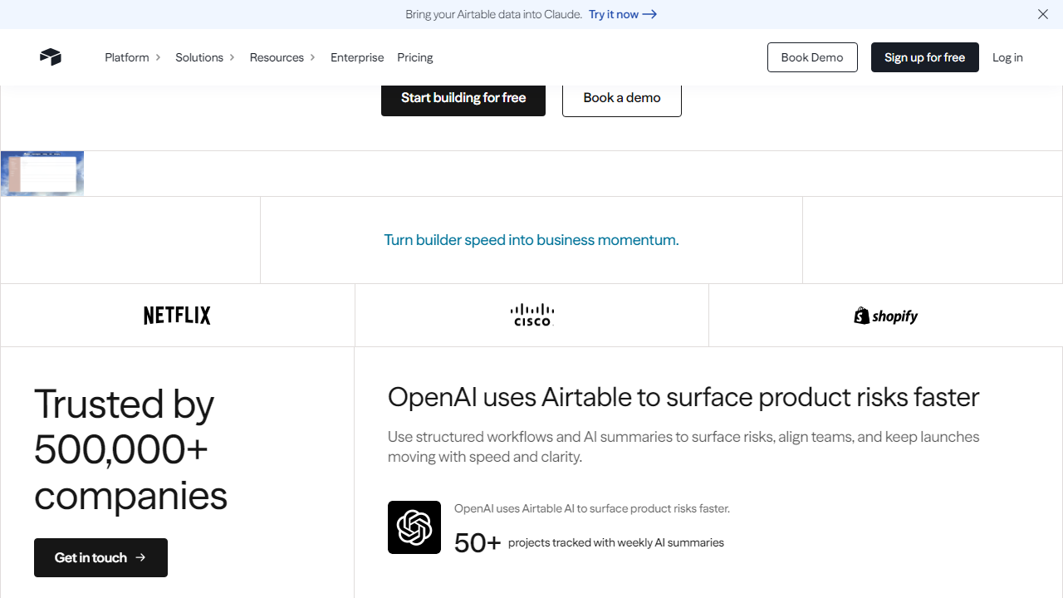Image resolution: width=1063 pixels, height=598 pixels.
Task: Open the Log in link
Action: [x=1007, y=57]
